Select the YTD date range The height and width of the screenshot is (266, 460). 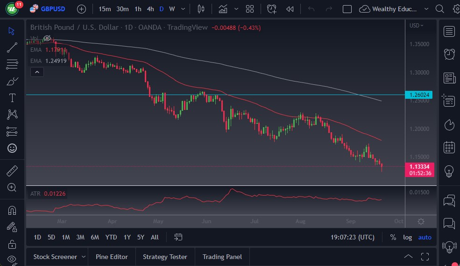[x=111, y=237]
